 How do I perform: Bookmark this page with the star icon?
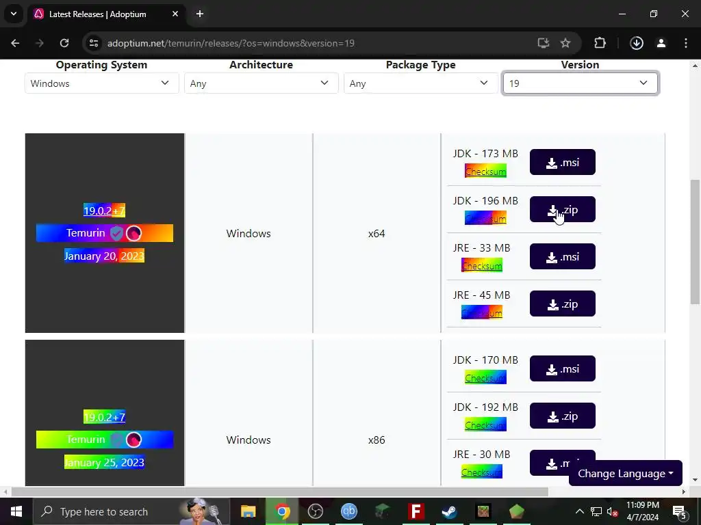pos(565,43)
